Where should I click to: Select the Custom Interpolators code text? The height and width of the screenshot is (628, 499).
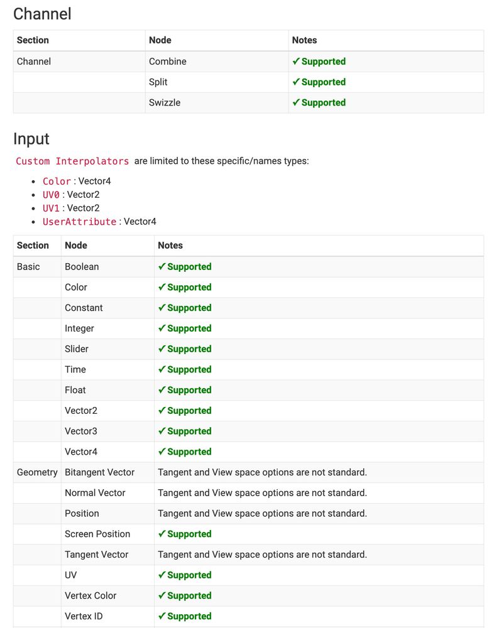72,161
